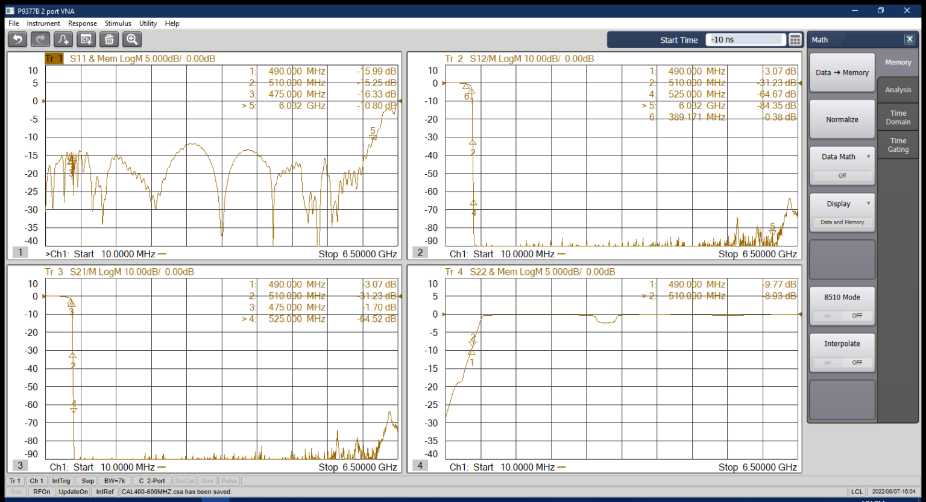Image resolution: width=926 pixels, height=502 pixels.
Task: Click the Undo arrow icon
Action: tap(17, 39)
